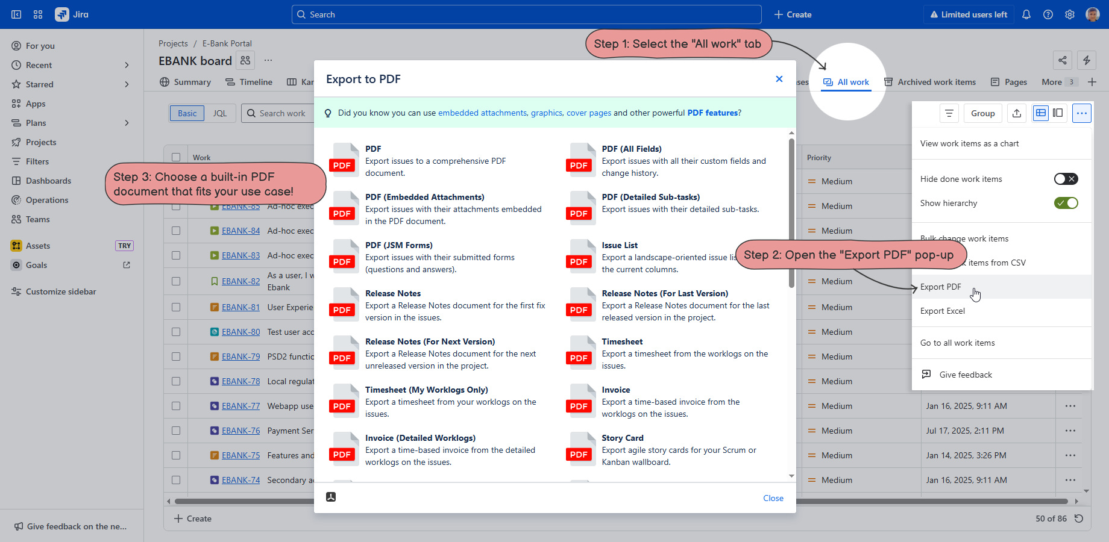Click the dialog vertical scrollbar thumb
The height and width of the screenshot is (542, 1109).
point(791,213)
